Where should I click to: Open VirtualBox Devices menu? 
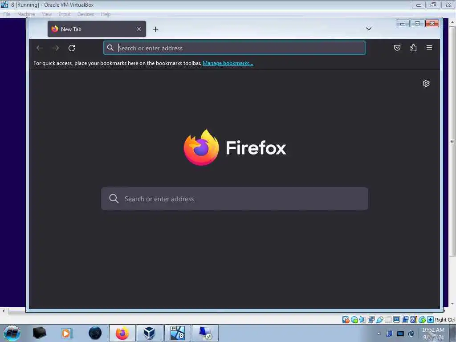click(85, 14)
